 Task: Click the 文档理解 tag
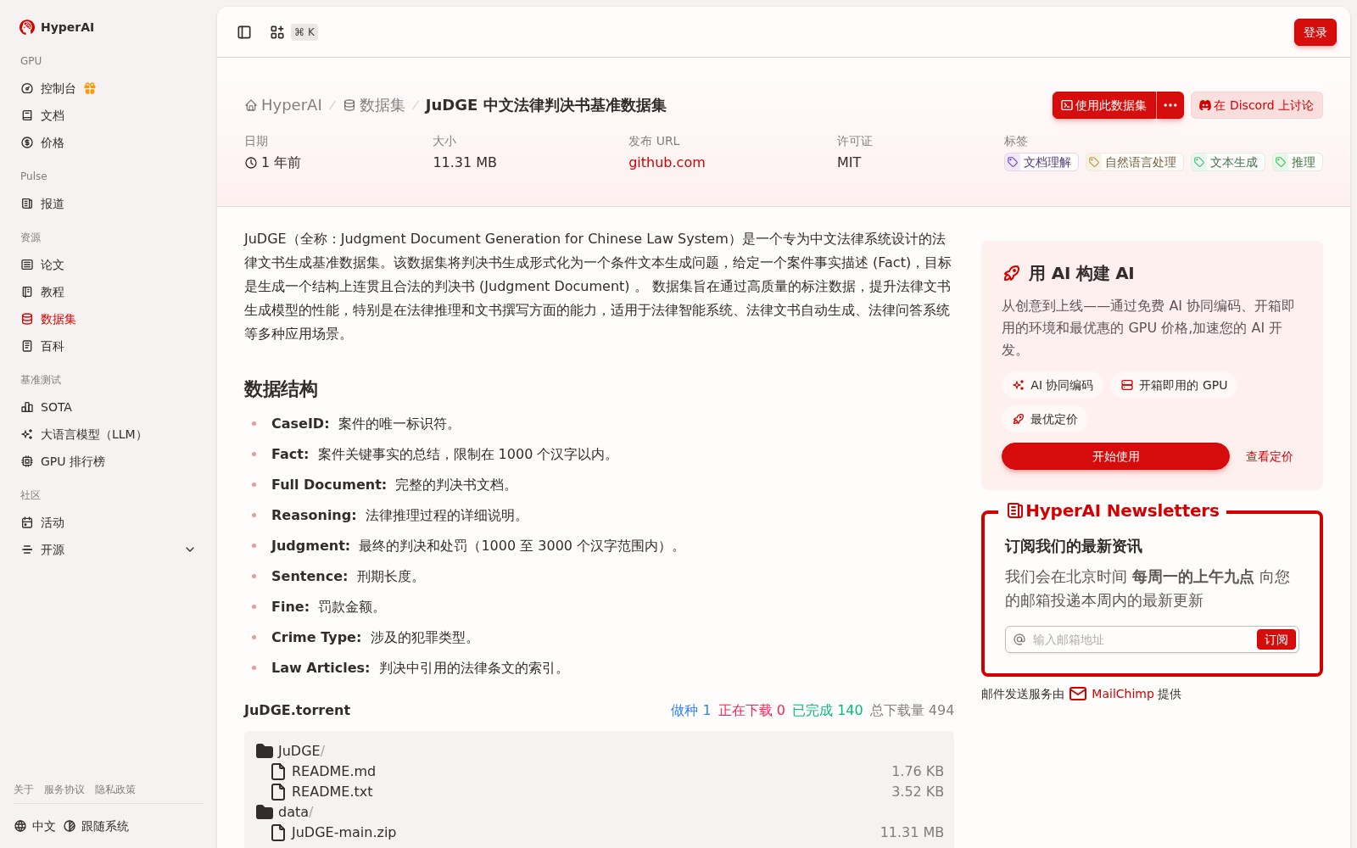(x=1041, y=162)
